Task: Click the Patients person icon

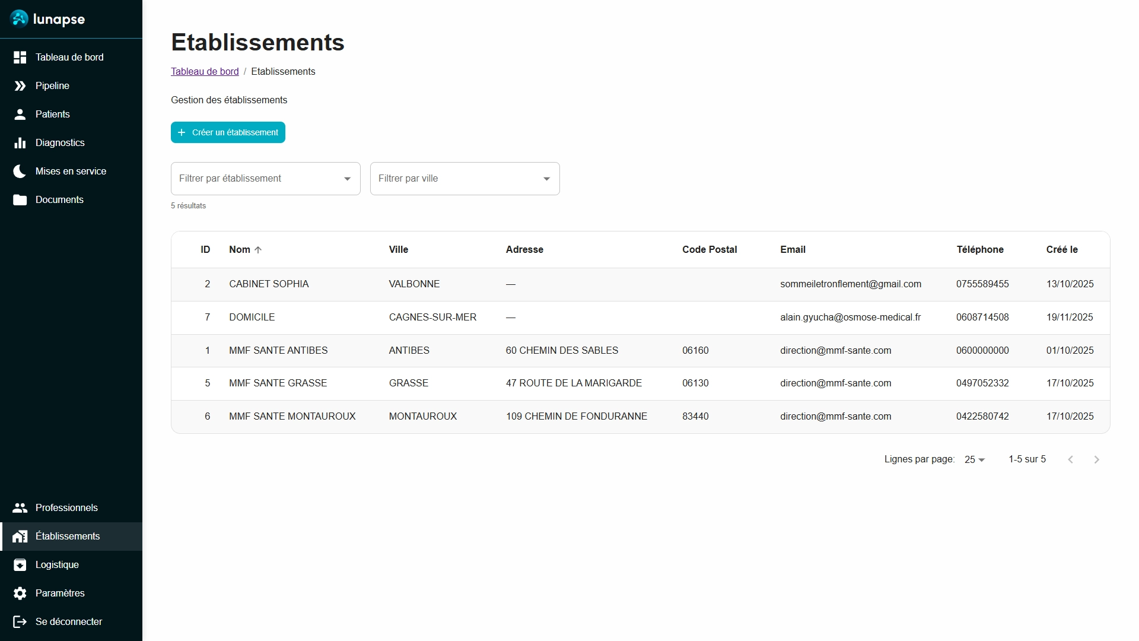Action: point(20,115)
